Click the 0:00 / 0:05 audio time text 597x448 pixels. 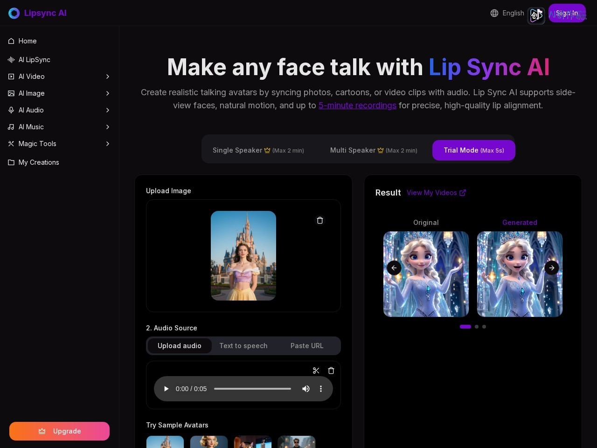click(191, 389)
